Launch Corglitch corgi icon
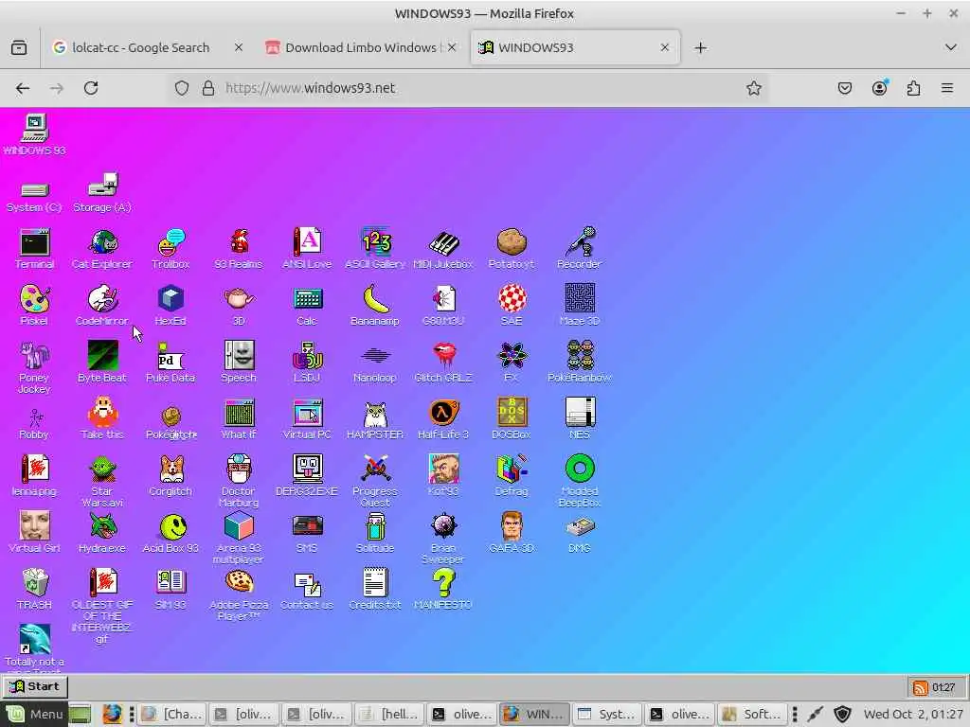 click(171, 476)
